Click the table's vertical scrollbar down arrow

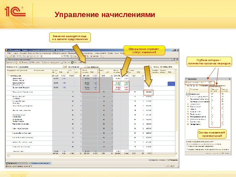point(176,153)
